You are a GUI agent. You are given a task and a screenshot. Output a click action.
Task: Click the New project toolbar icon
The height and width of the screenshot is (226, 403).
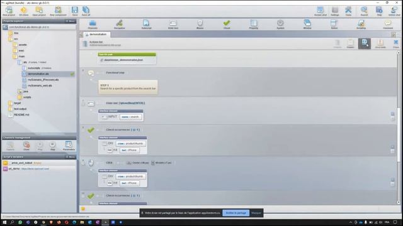coord(9,11)
